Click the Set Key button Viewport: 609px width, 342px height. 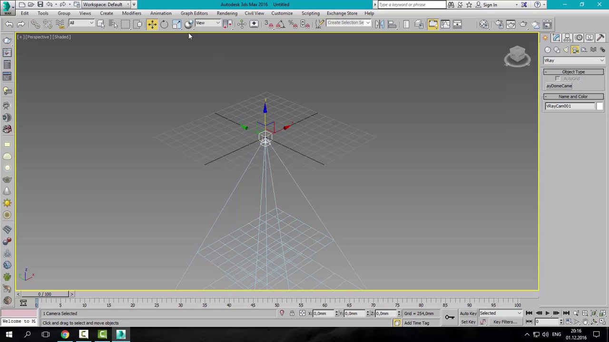pyautogui.click(x=468, y=322)
